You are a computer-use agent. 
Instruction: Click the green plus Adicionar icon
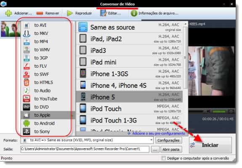tap(8, 13)
